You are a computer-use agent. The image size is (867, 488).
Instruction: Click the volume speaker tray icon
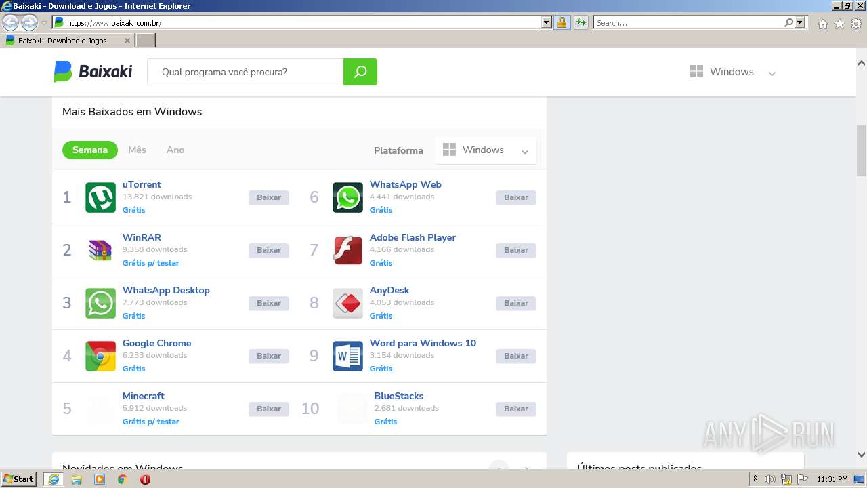[770, 479]
